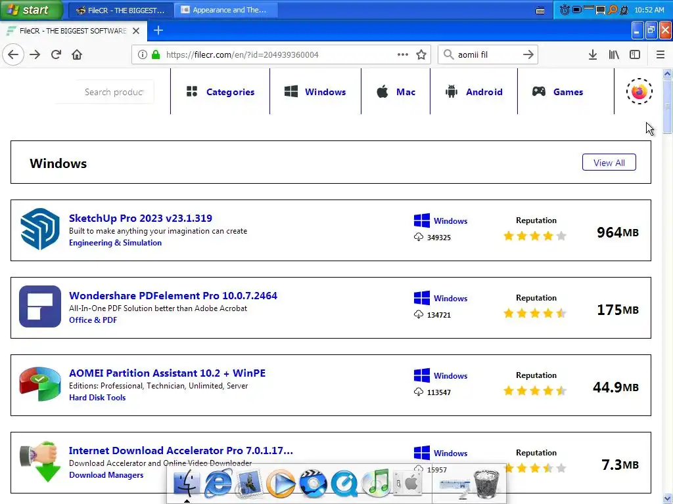
Task: Go back with the browser back arrow
Action: 13,54
